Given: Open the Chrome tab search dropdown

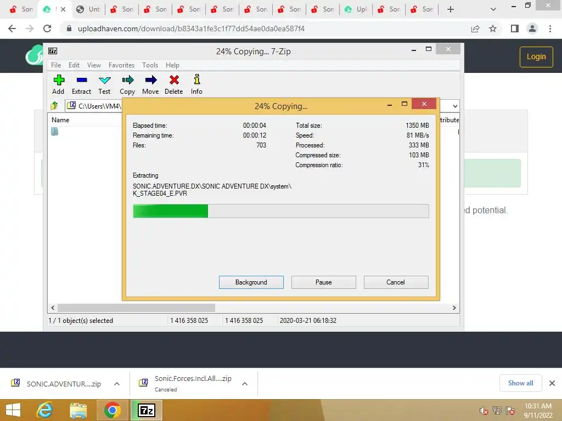Looking at the screenshot, I should tap(493, 9).
